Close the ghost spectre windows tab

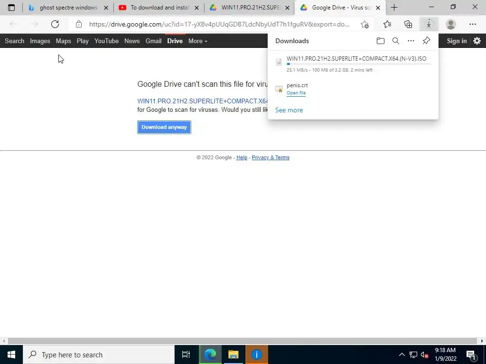[106, 8]
